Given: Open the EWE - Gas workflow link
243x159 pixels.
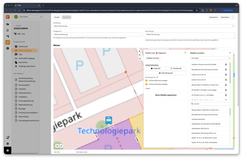Looking at the screenshot, I should coord(19,34).
